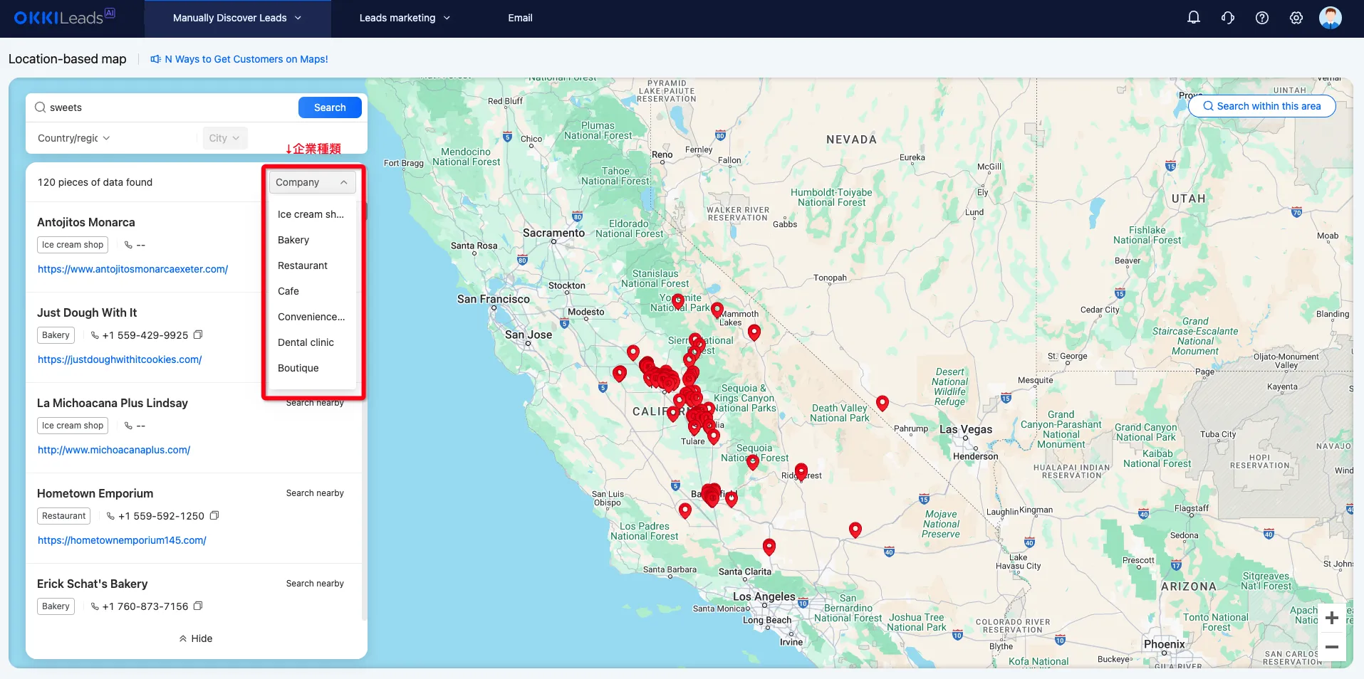Open justdoughwithitcookies.com link
This screenshot has height=679, width=1364.
[120, 359]
